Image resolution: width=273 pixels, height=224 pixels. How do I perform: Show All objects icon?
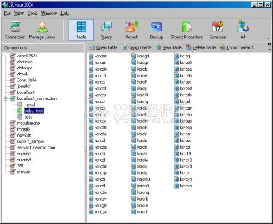(243, 30)
